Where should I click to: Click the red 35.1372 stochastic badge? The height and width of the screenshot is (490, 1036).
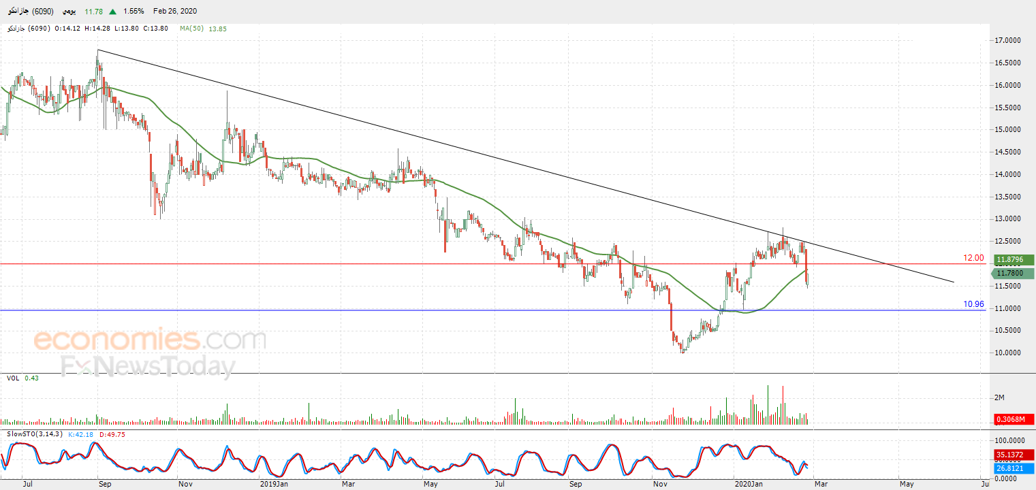1014,455
